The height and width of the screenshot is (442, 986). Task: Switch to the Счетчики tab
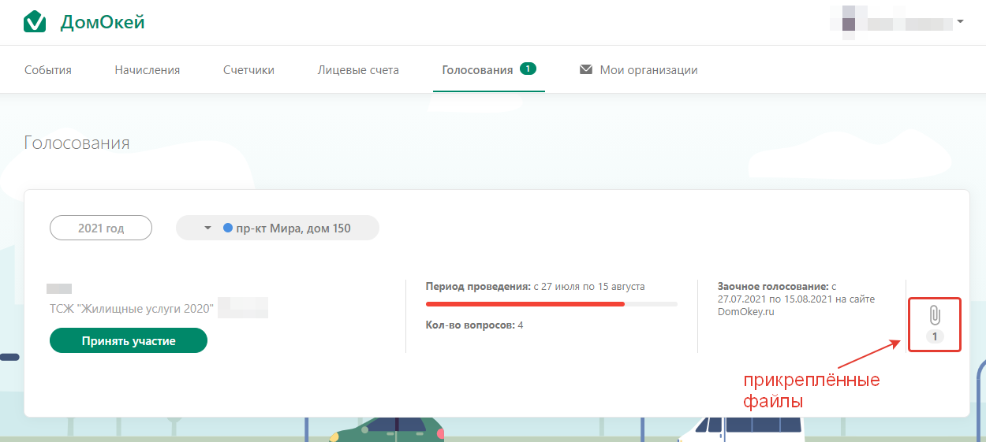tap(248, 69)
